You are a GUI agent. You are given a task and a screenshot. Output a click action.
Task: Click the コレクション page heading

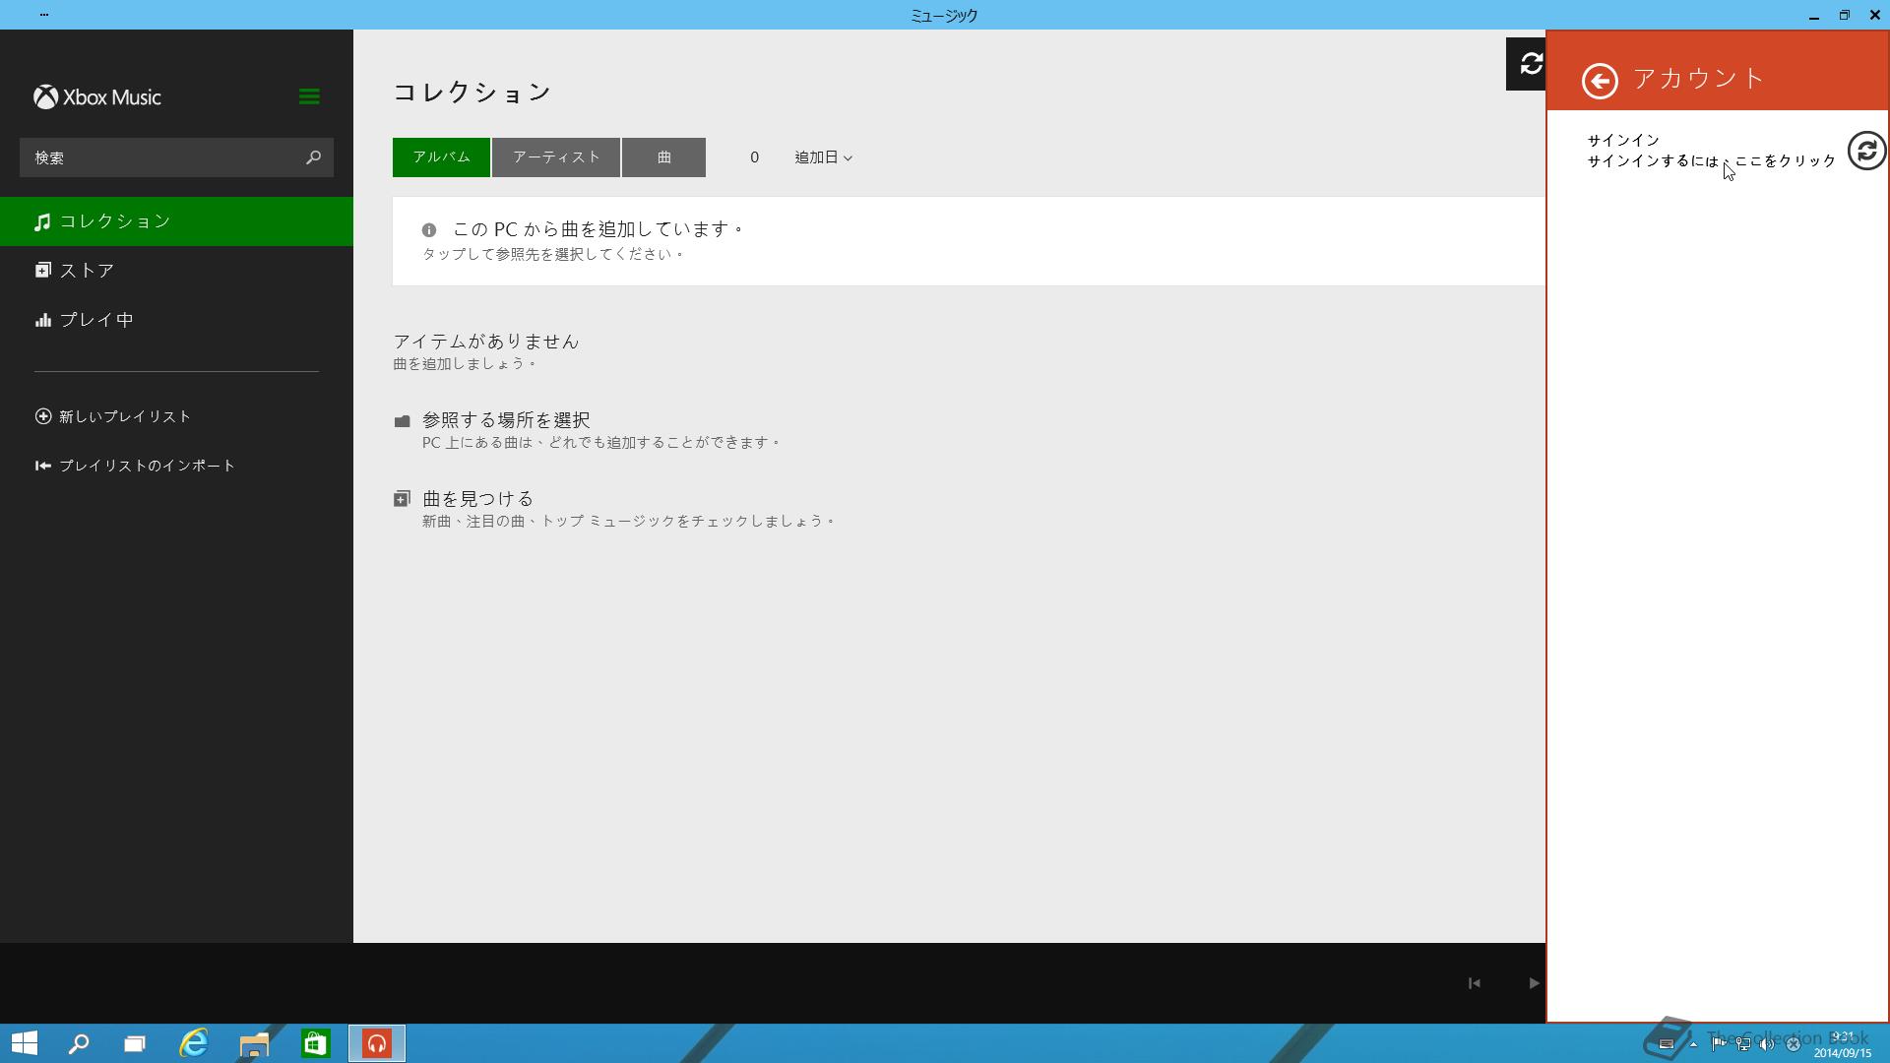click(x=472, y=93)
